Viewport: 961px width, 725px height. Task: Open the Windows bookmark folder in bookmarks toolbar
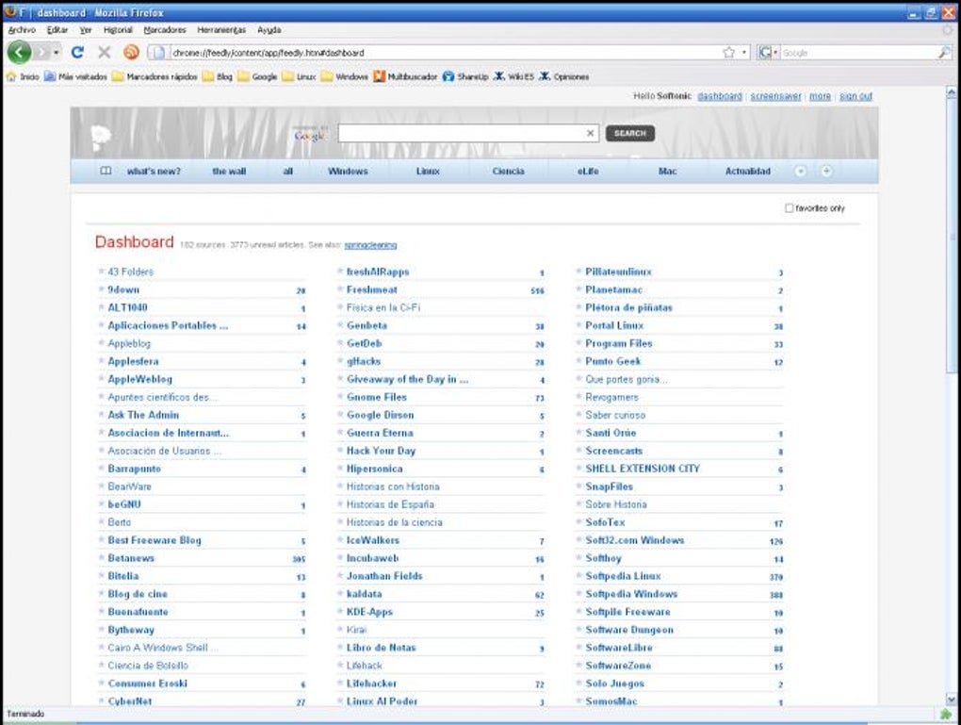tap(345, 76)
